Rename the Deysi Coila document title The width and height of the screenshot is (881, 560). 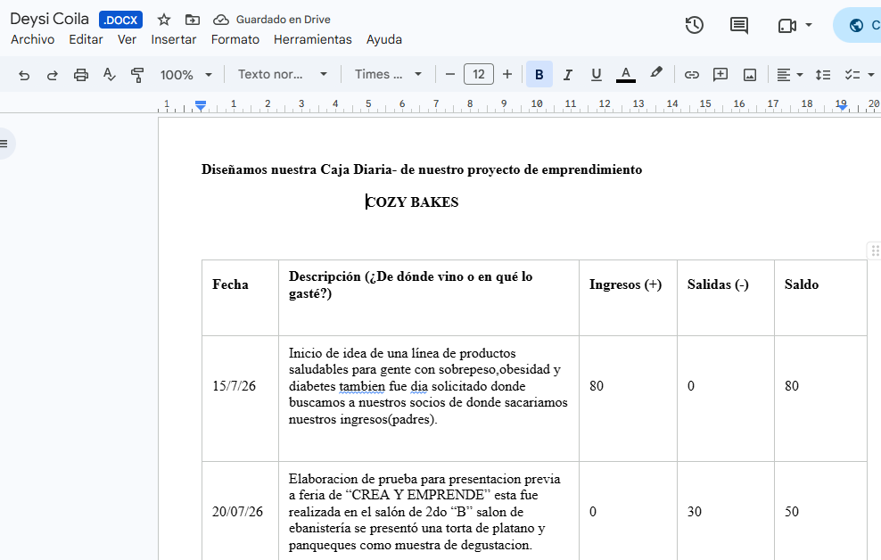(x=49, y=19)
